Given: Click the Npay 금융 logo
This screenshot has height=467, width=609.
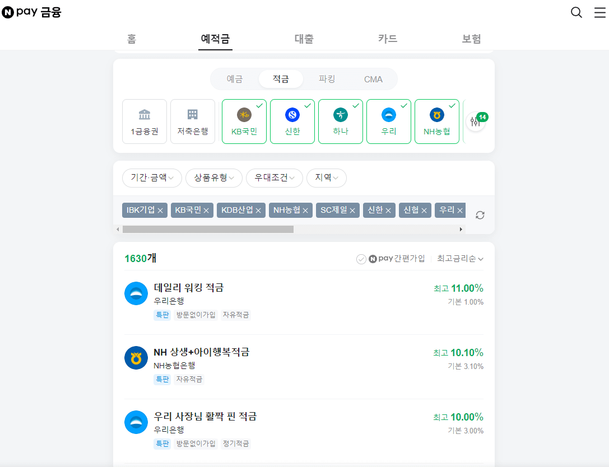Looking at the screenshot, I should pos(31,12).
